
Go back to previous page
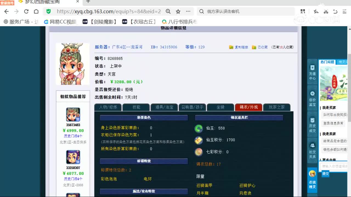point(7,11)
